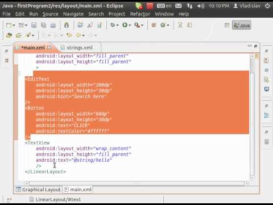Image resolution: width=273 pixels, height=205 pixels.
Task: Click the Save All toolbar icon
Action: (x=44, y=25)
